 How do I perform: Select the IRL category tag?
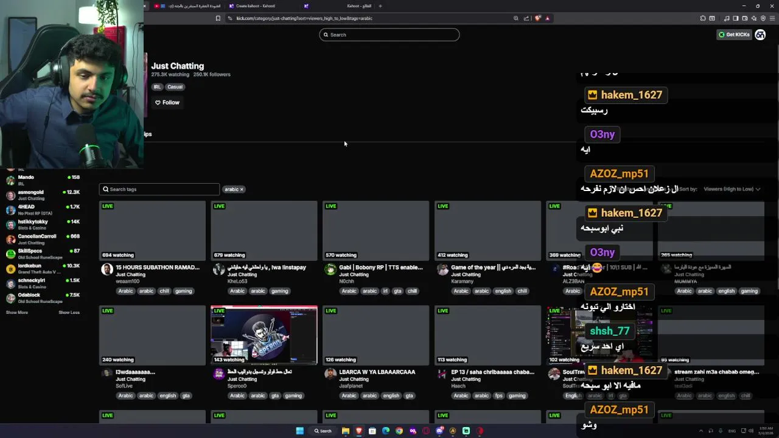[x=157, y=87]
